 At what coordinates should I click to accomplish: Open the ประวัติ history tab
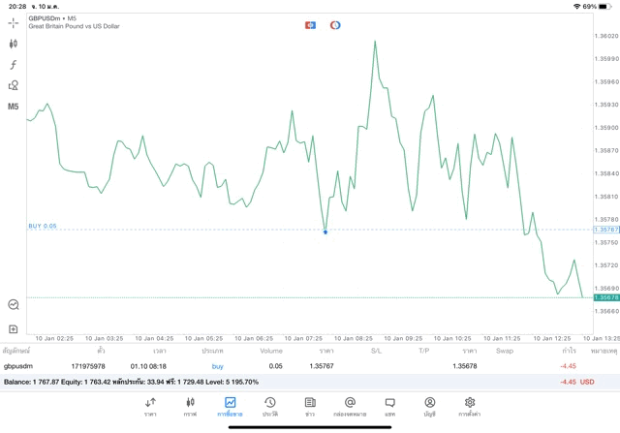point(270,407)
